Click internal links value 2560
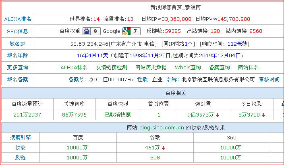Image resolution: width=284 pixels, height=165 pixels. (x=256, y=31)
